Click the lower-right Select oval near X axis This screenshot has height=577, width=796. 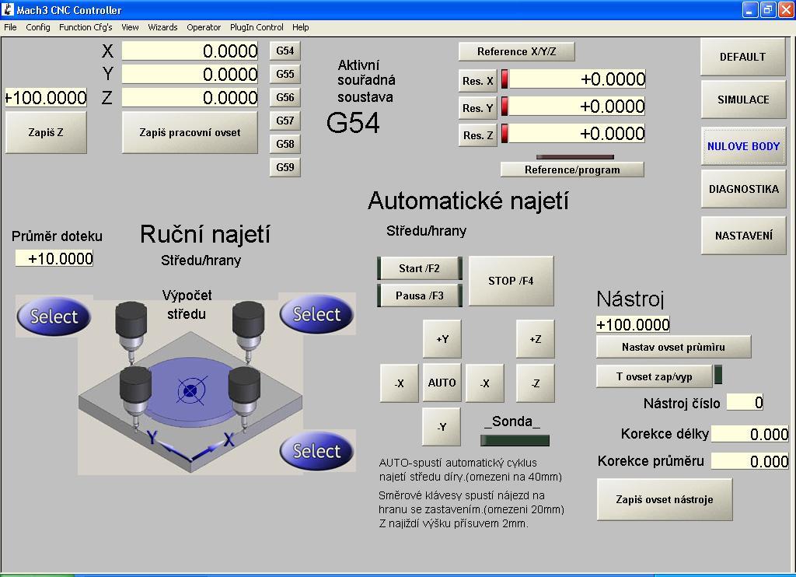pyautogui.click(x=316, y=451)
